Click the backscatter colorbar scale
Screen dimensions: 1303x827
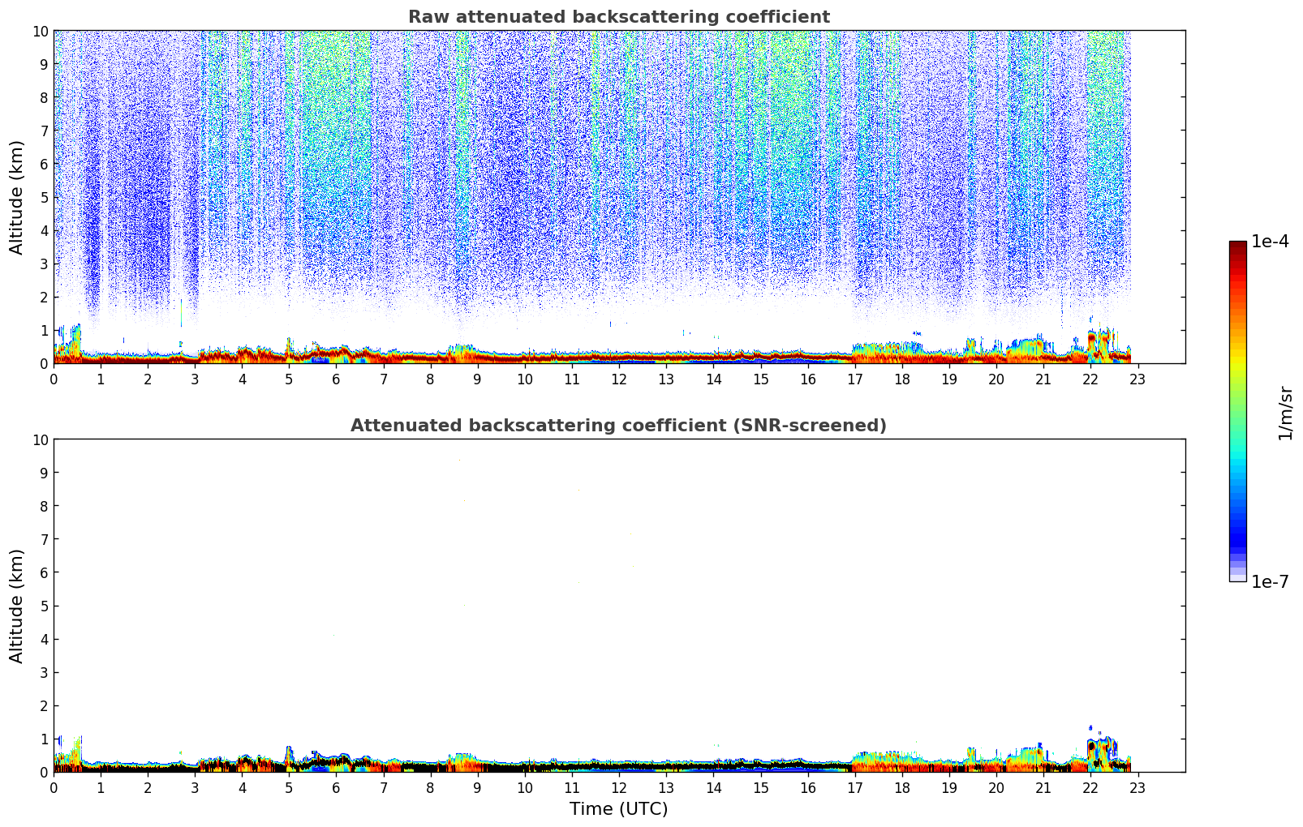coord(1237,411)
